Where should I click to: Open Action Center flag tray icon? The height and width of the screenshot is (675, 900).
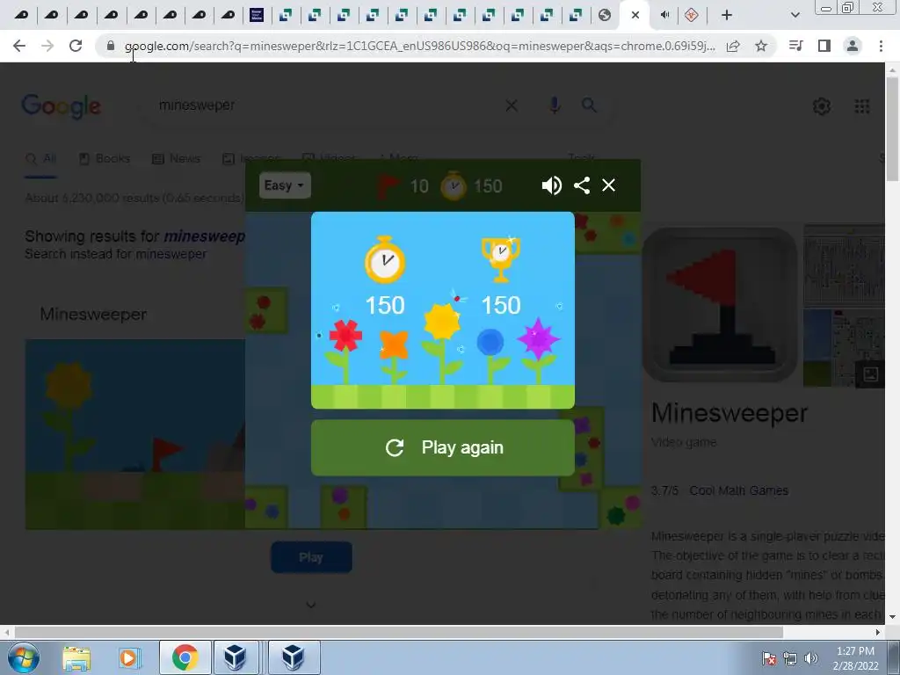(x=769, y=658)
